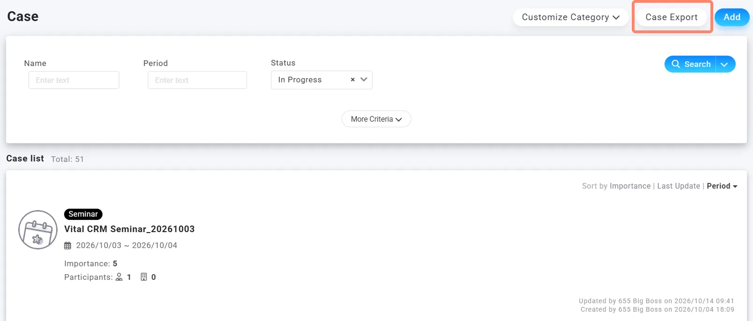Screen dimensions: 753x321
Task: Click the seminar calendar avatar icon
Action: pyautogui.click(x=38, y=230)
